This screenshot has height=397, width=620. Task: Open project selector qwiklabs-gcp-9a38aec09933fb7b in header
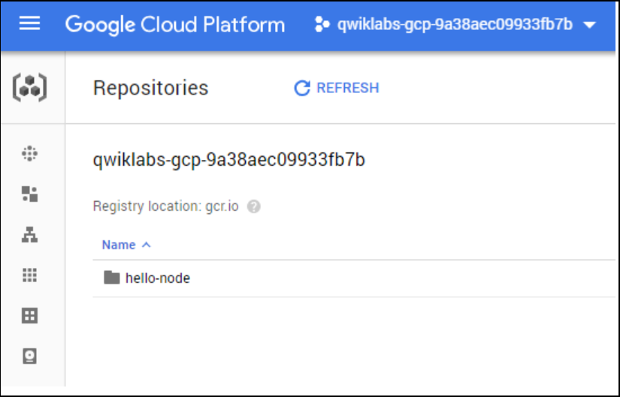[x=455, y=25]
